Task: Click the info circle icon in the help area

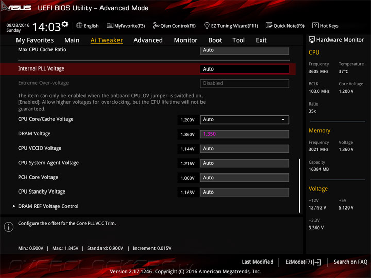Action: coord(9,227)
